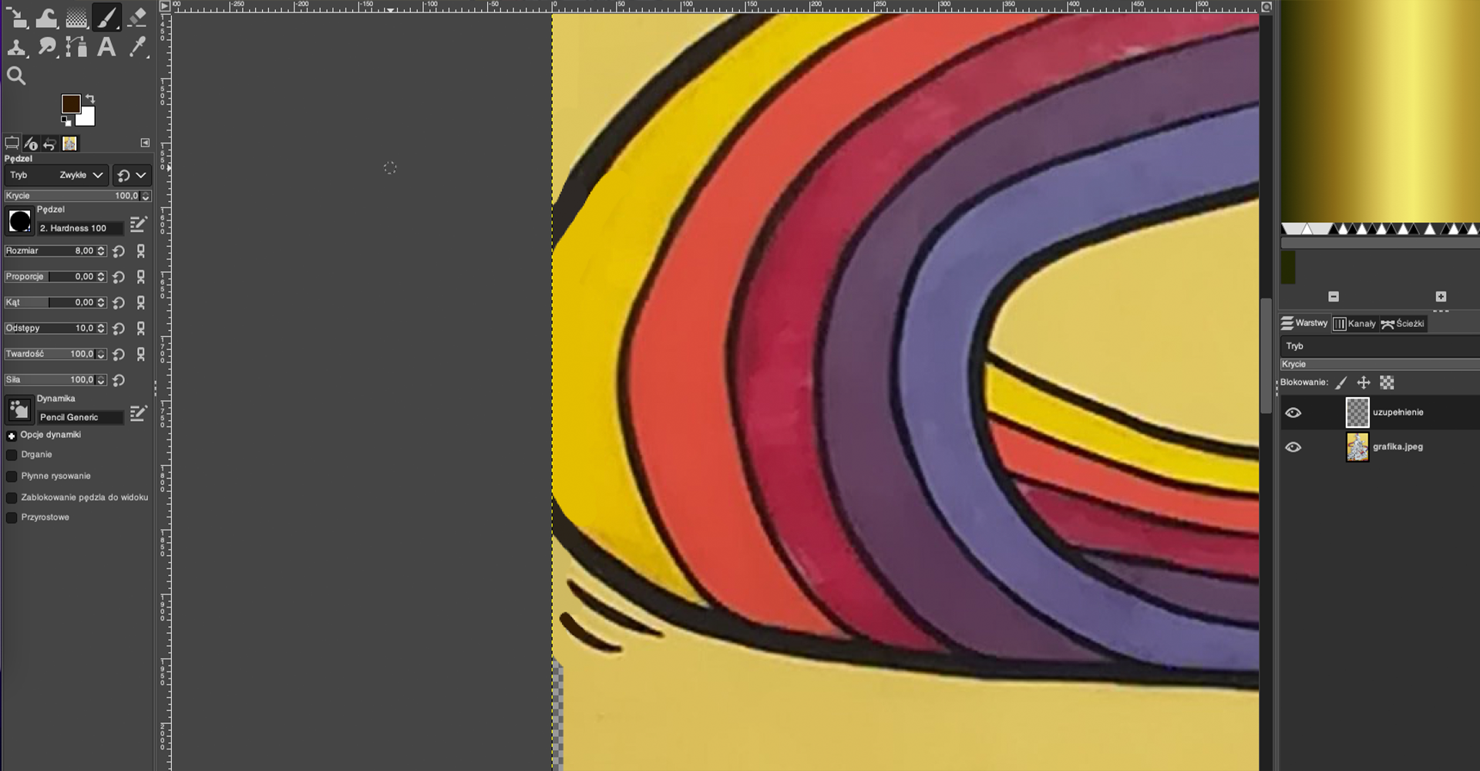Click the Krycie opacity spinner arrows
This screenshot has height=771, width=1480.
tap(146, 196)
